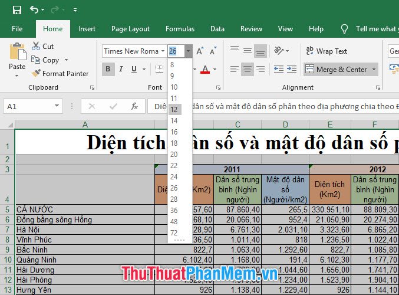Switch to the Page Layout tab

[130, 29]
